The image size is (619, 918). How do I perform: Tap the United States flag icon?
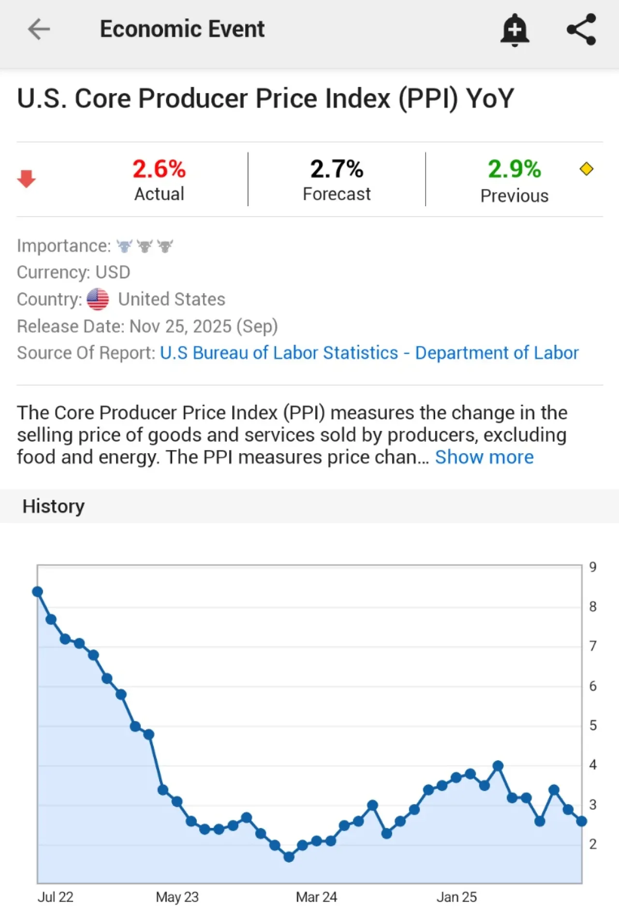98,299
